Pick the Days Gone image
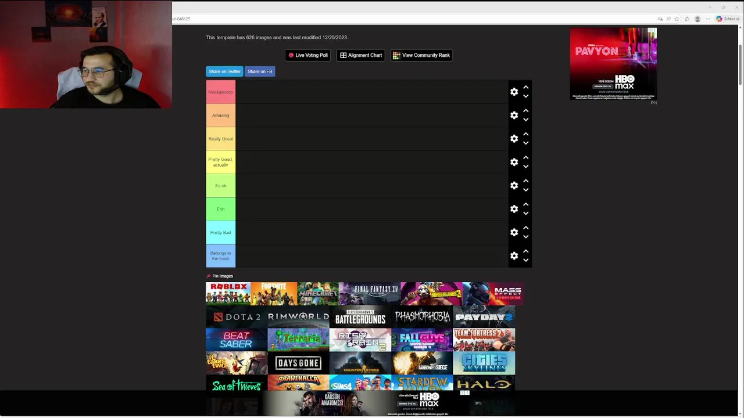 (298, 363)
